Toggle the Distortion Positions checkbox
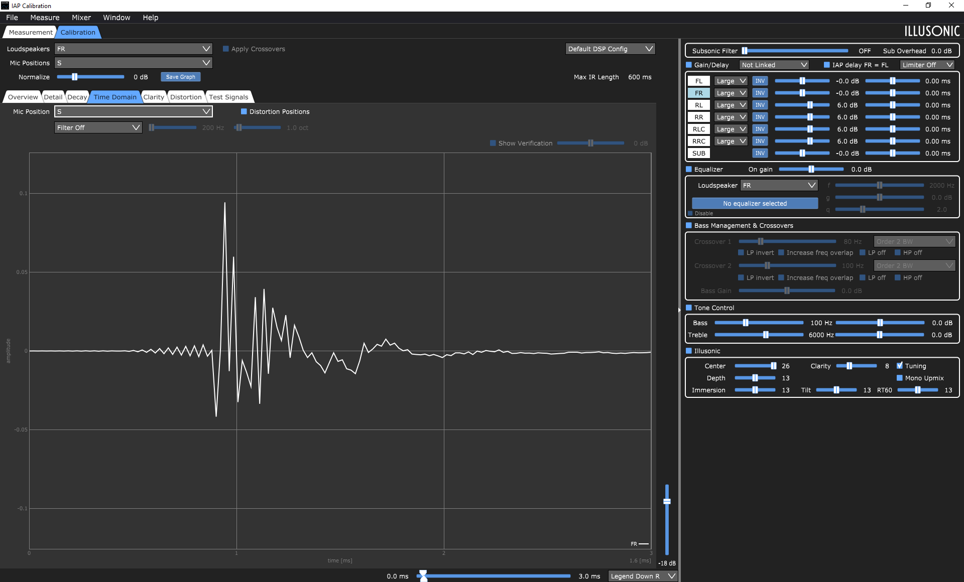The width and height of the screenshot is (964, 582). click(244, 111)
